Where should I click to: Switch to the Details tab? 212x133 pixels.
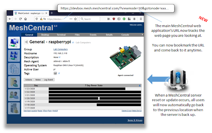109,35
